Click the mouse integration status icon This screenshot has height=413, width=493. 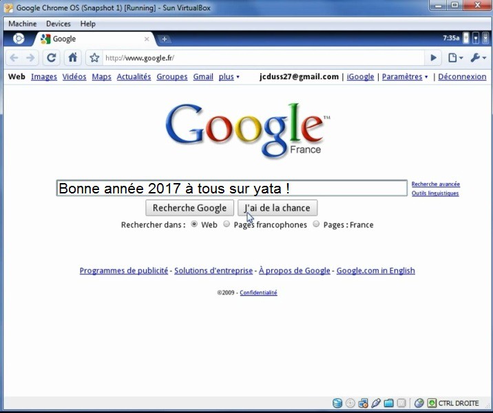(419, 403)
